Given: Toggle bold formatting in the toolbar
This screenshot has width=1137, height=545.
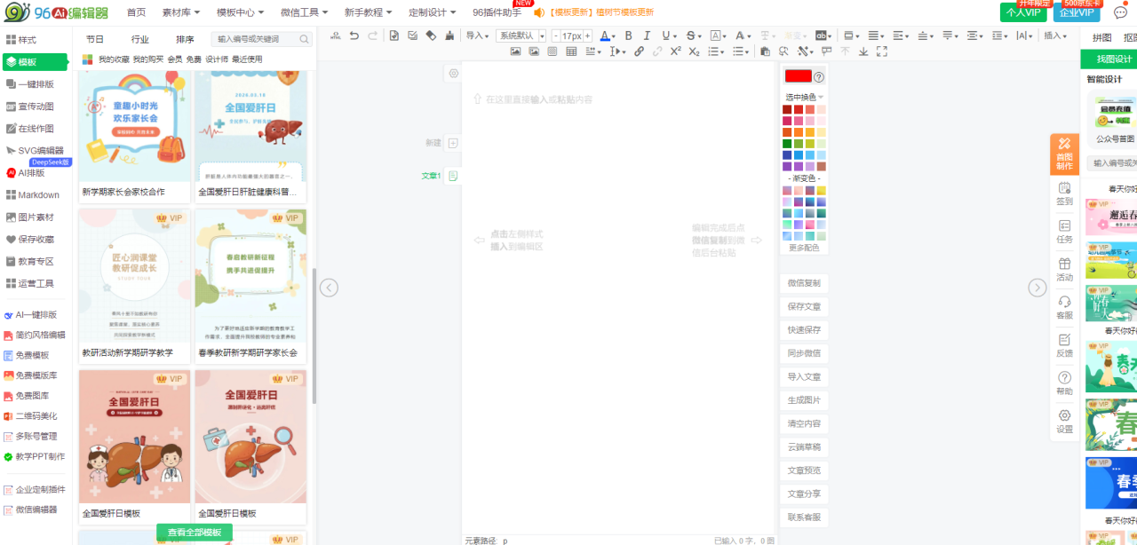Looking at the screenshot, I should tap(628, 36).
